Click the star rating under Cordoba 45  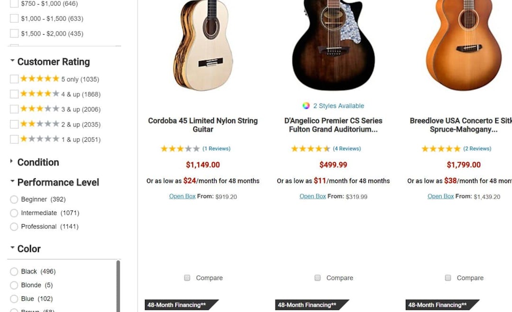click(x=180, y=148)
